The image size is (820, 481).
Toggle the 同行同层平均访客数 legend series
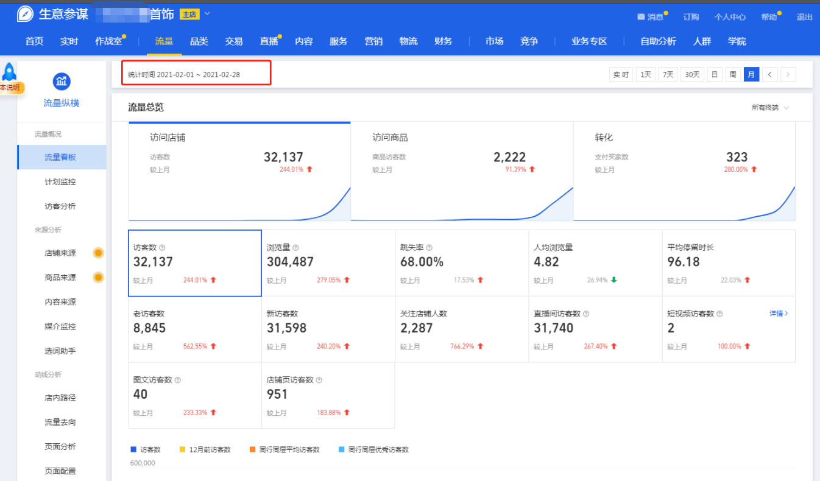[x=285, y=450]
